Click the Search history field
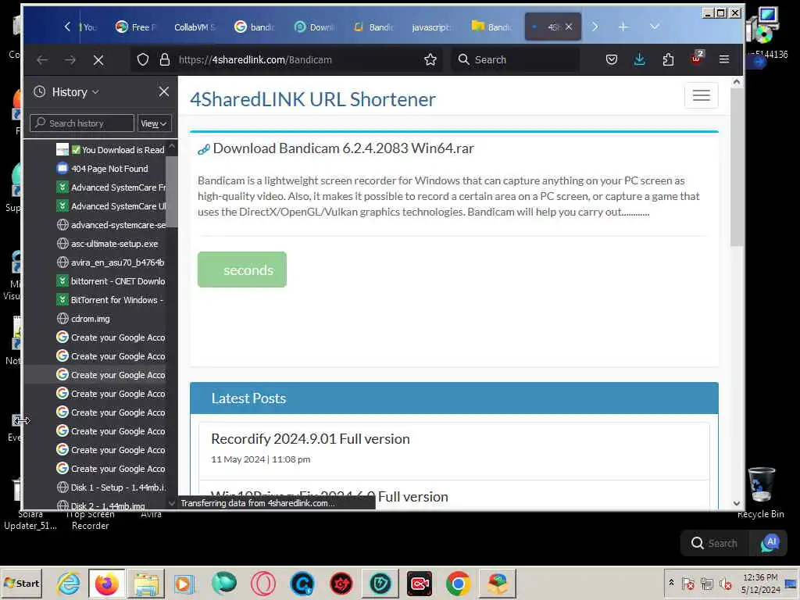800x600 pixels. coord(81,123)
